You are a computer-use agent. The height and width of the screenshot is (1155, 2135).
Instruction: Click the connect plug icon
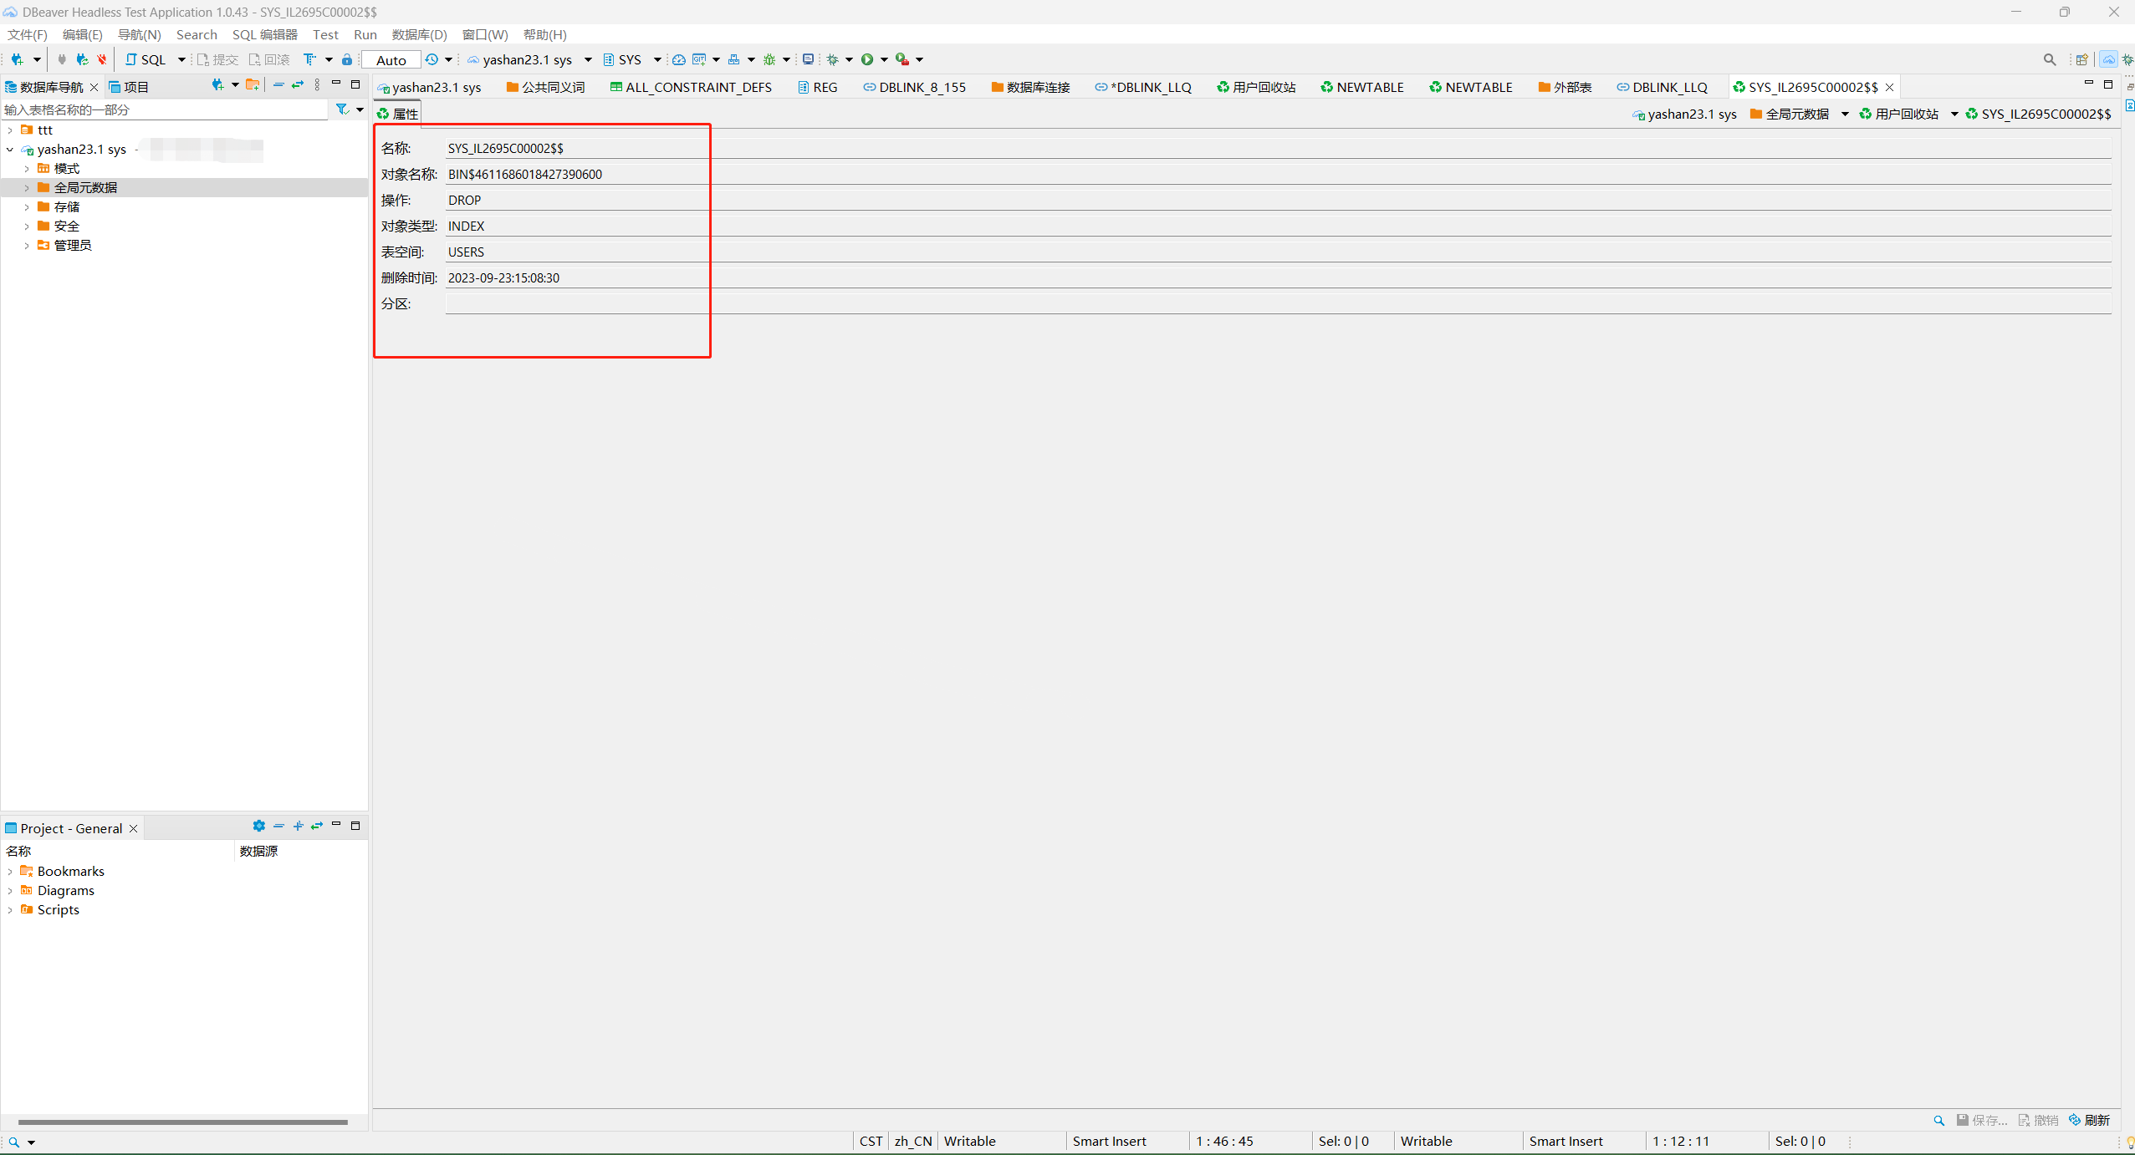point(62,59)
